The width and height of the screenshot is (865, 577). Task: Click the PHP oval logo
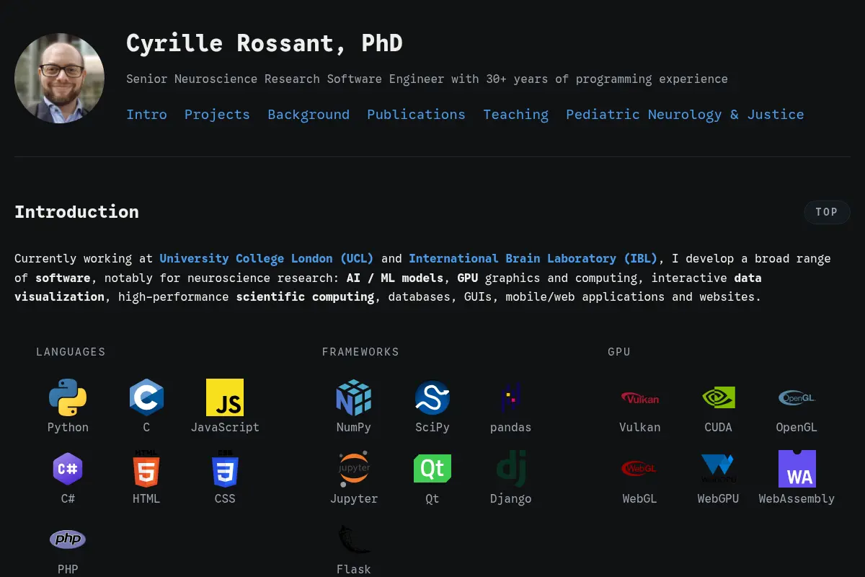click(68, 539)
